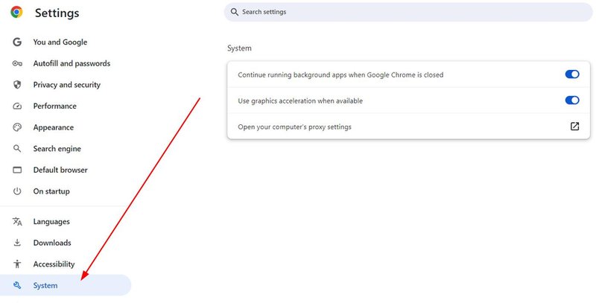Screen dimensions: 596x303
Task: Click the translate icon for Languages
Action: point(17,221)
